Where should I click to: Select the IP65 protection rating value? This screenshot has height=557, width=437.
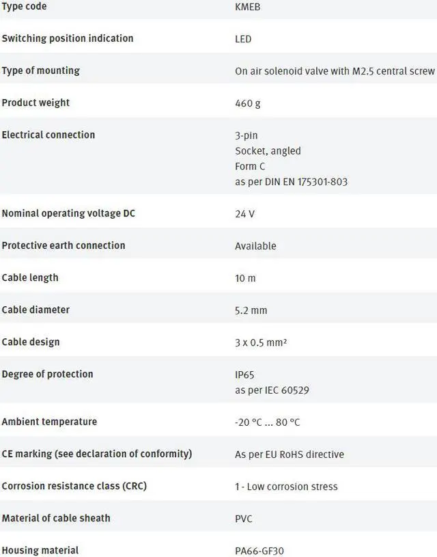[x=244, y=375]
